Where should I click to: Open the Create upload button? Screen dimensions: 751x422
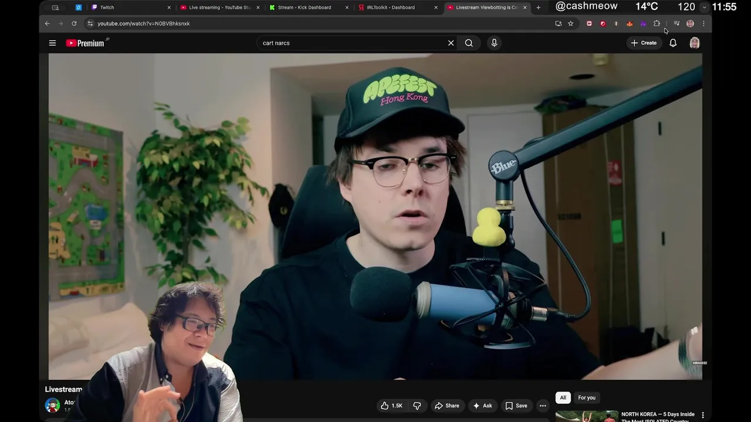(644, 43)
